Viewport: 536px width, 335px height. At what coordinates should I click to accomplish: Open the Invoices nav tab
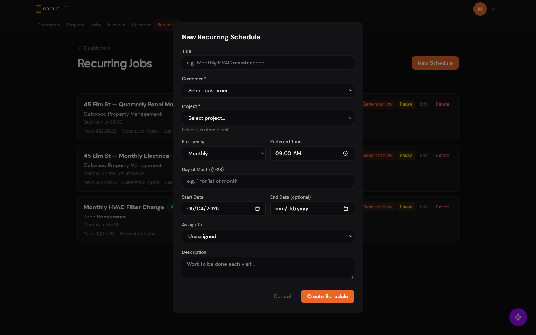coord(116,25)
